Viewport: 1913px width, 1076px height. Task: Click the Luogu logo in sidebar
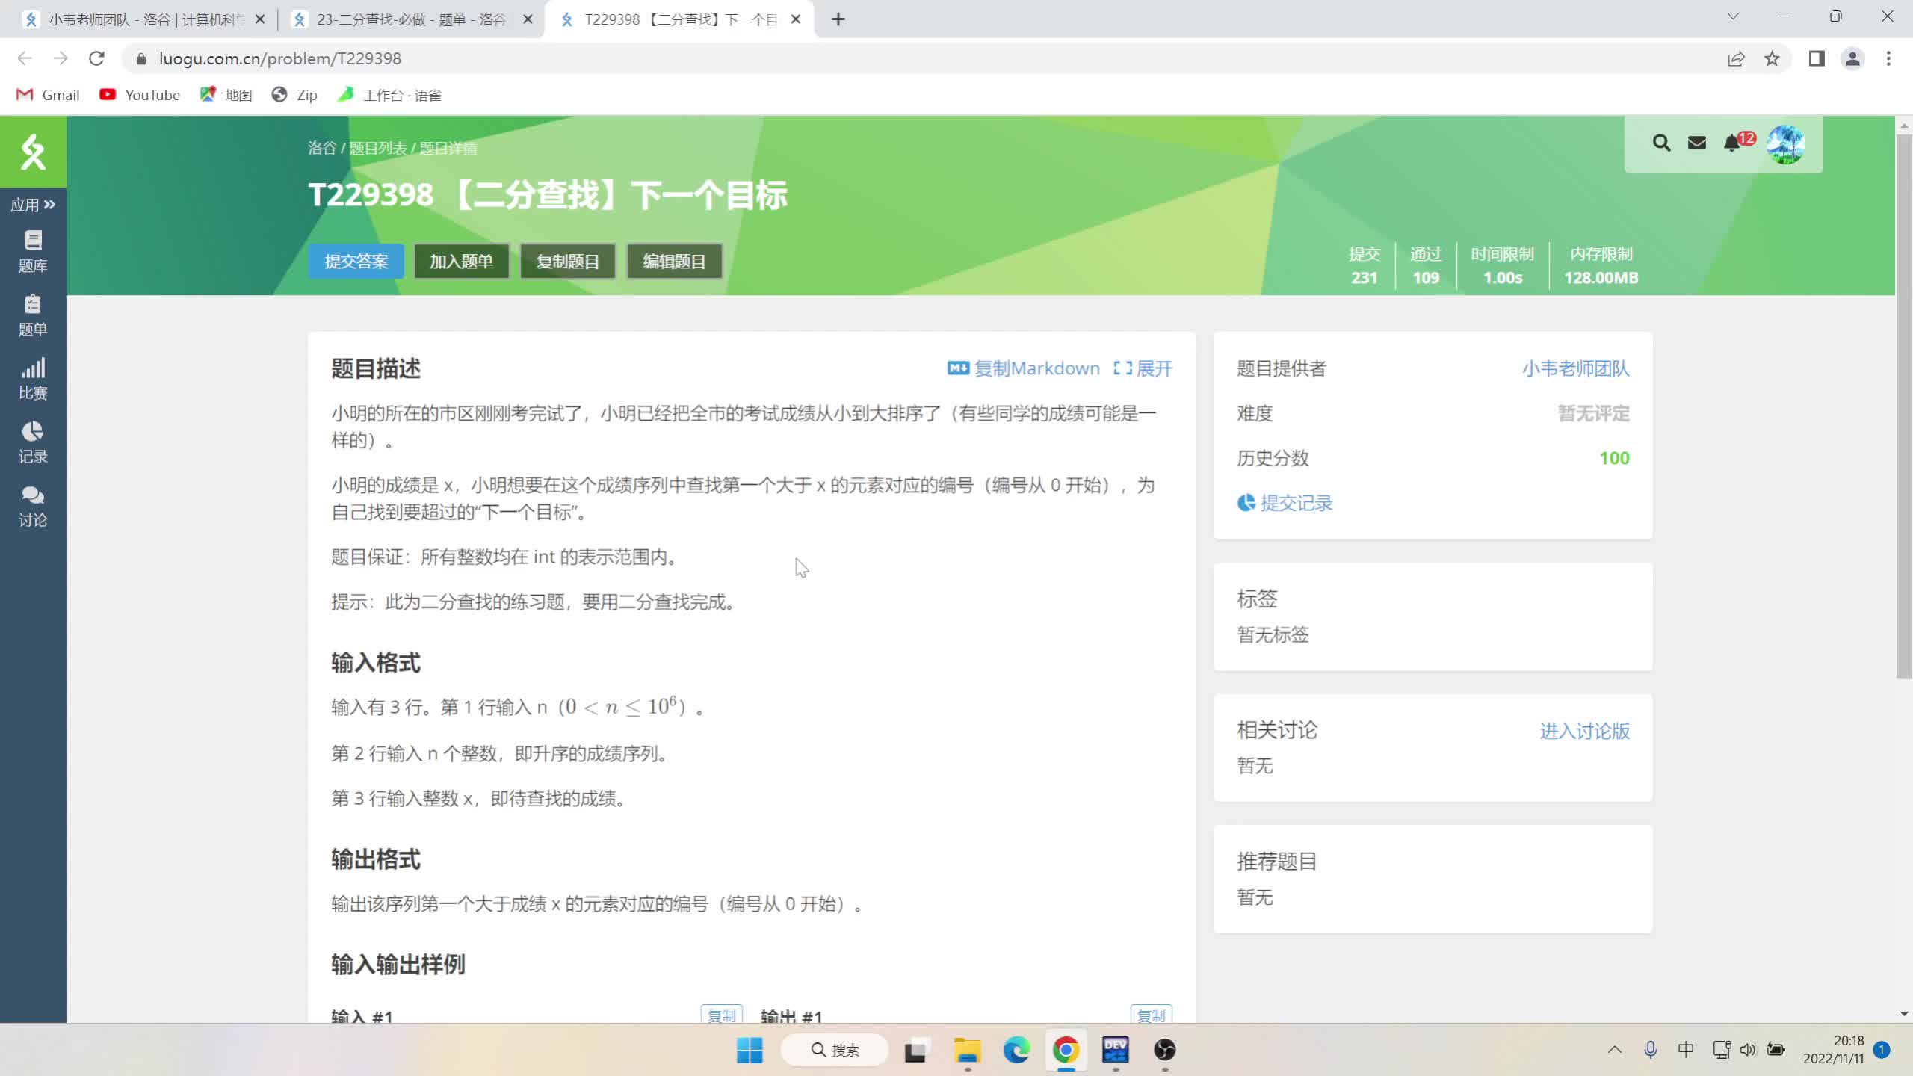[32, 152]
